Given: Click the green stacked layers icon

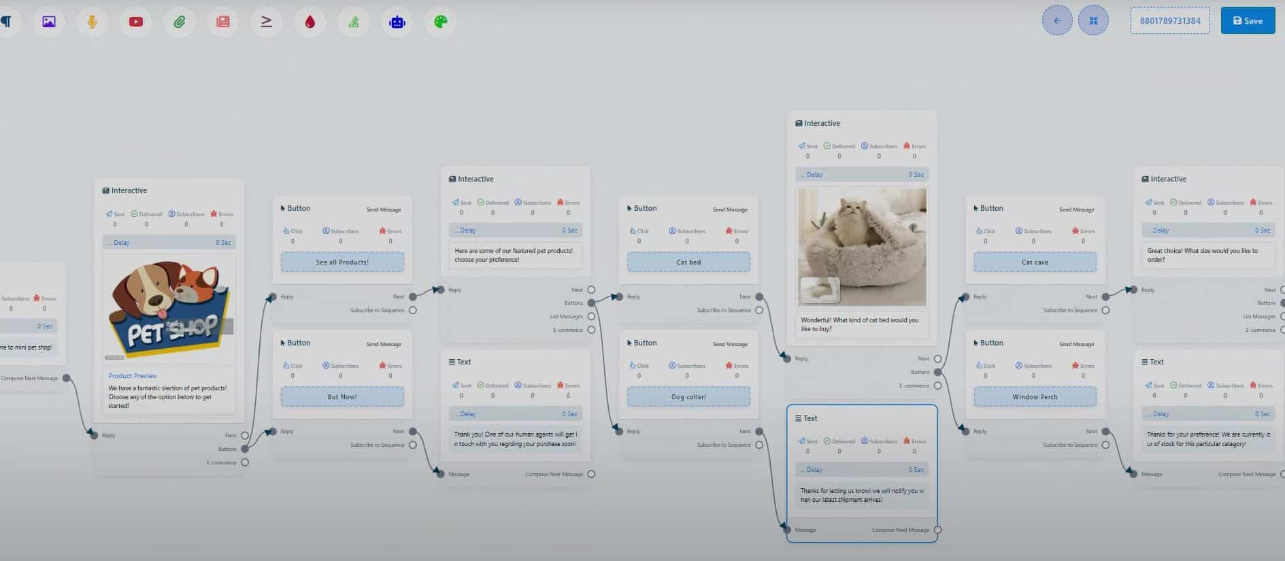Looking at the screenshot, I should (x=354, y=22).
